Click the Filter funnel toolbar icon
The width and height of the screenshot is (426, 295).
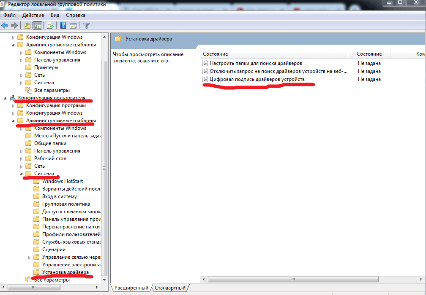pyautogui.click(x=86, y=25)
